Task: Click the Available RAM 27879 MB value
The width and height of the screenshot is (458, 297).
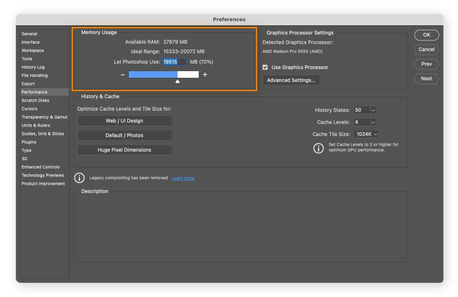Action: (x=175, y=42)
